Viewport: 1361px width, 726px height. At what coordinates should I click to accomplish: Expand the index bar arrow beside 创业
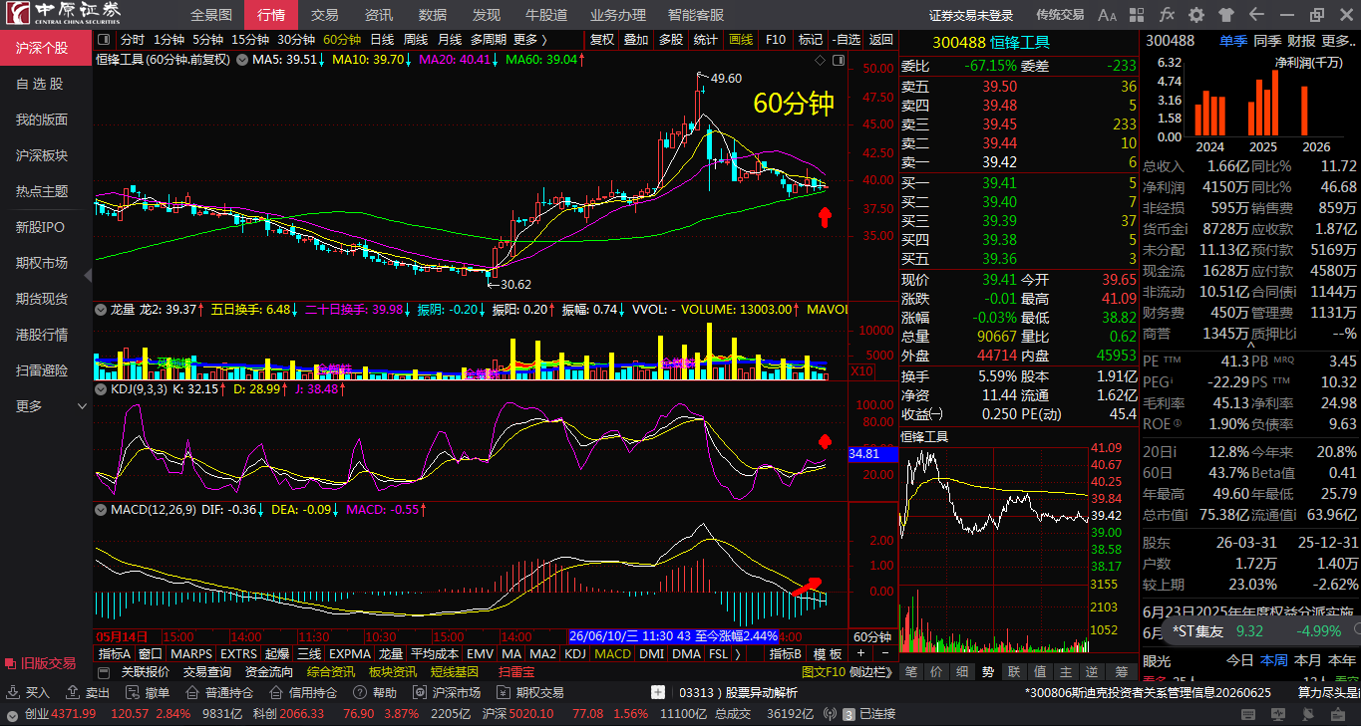pos(14,714)
